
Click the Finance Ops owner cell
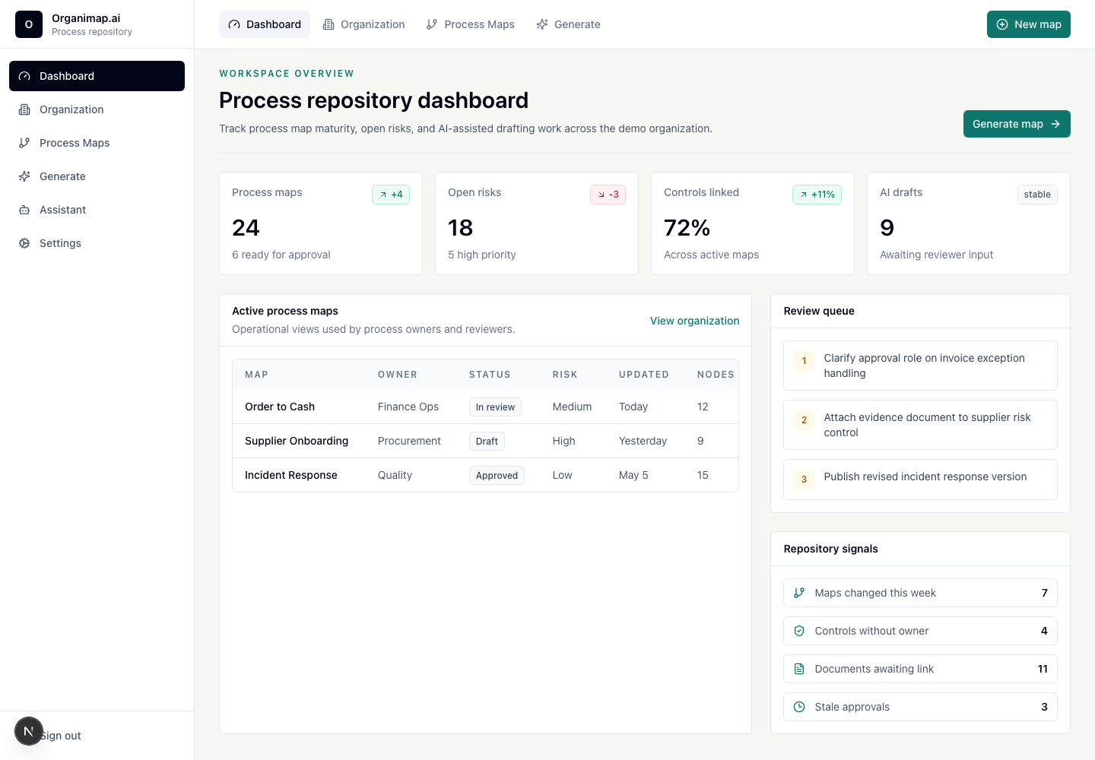(408, 407)
